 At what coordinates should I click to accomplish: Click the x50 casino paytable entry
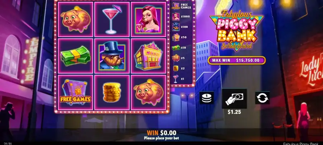click(x=179, y=37)
